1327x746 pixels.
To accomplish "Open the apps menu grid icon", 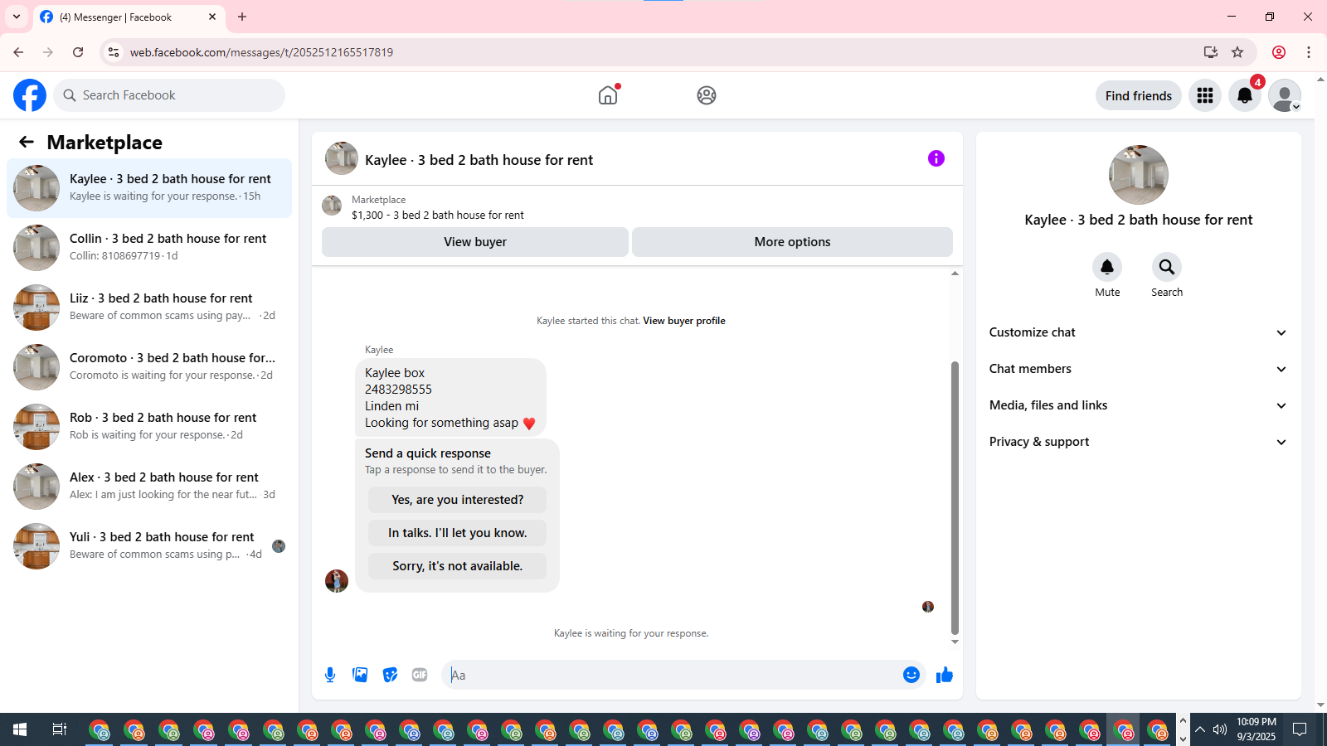I will (x=1205, y=95).
